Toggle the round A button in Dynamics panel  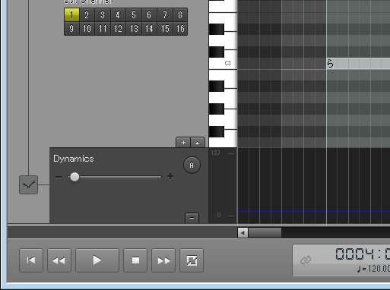pyautogui.click(x=192, y=165)
